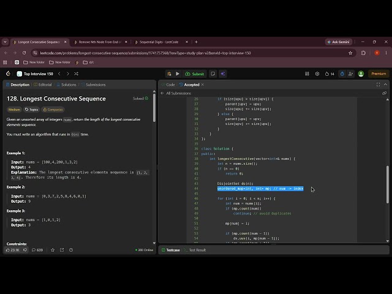Screen dimensions: 392x294
Task: Dislike the problem with thumbs down
Action: point(25,250)
